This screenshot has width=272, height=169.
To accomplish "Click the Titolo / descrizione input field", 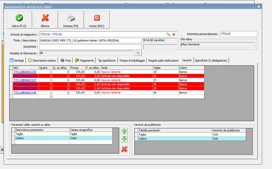I will (90, 41).
